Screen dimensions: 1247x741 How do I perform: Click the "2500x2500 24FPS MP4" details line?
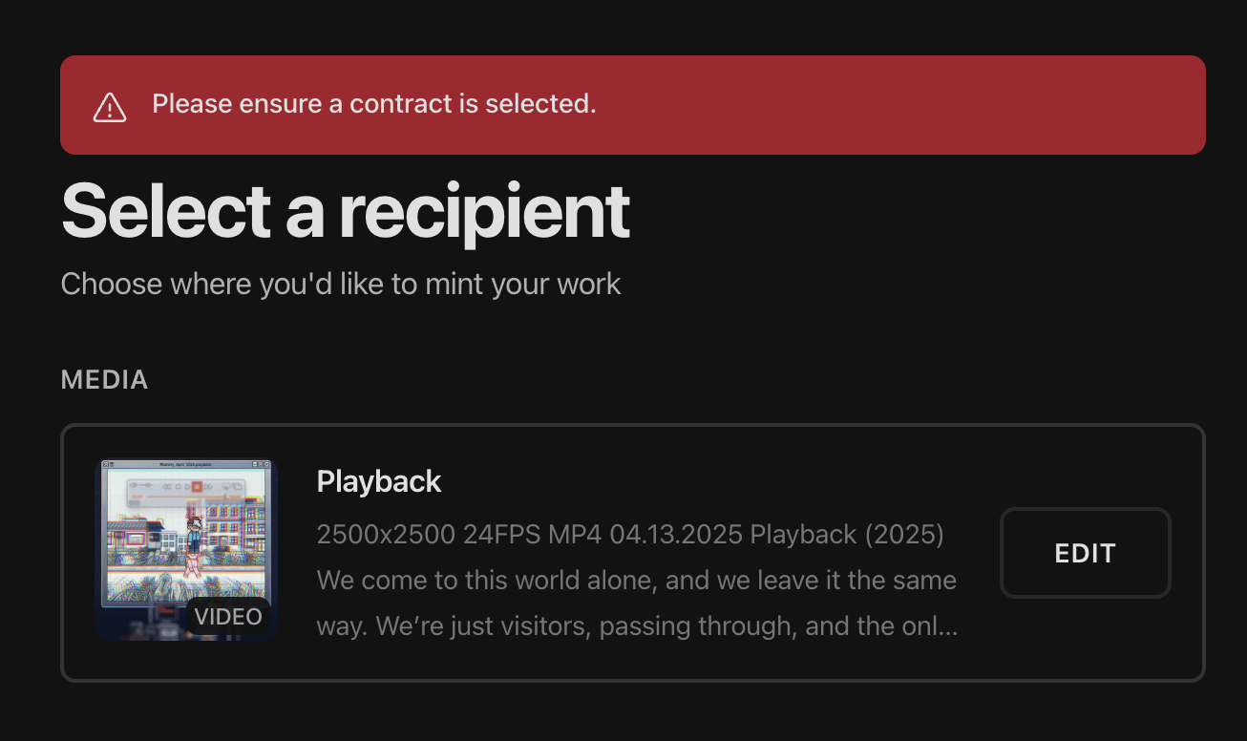[630, 535]
